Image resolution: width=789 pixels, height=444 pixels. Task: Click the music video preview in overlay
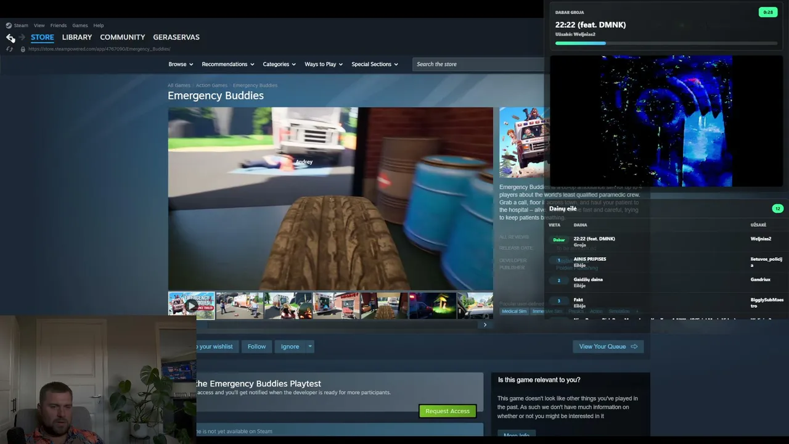[666, 121]
